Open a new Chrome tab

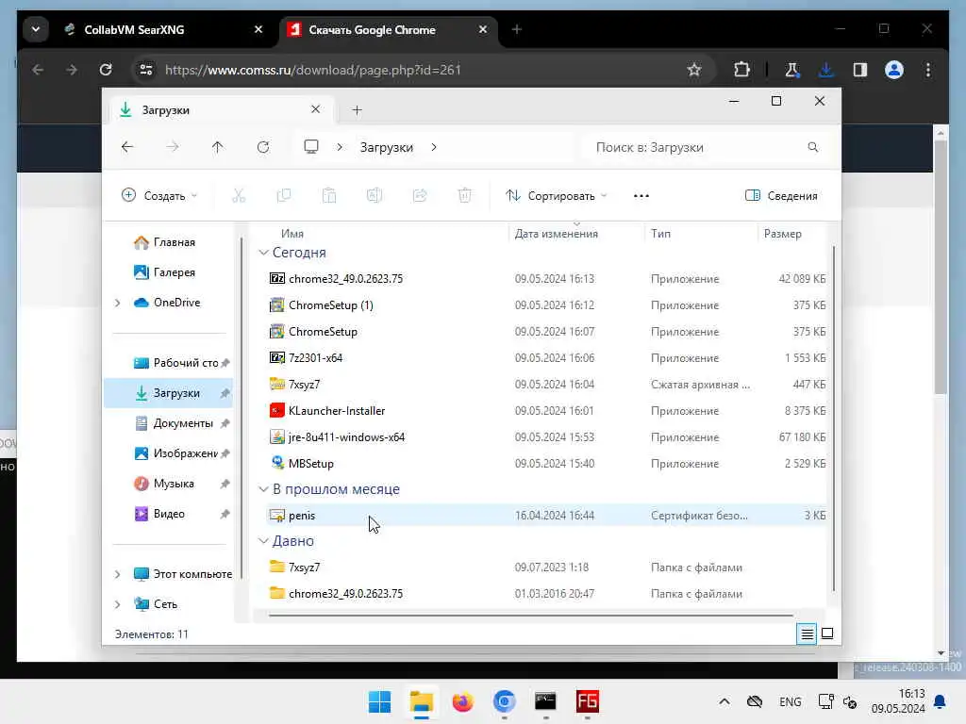[x=516, y=29]
